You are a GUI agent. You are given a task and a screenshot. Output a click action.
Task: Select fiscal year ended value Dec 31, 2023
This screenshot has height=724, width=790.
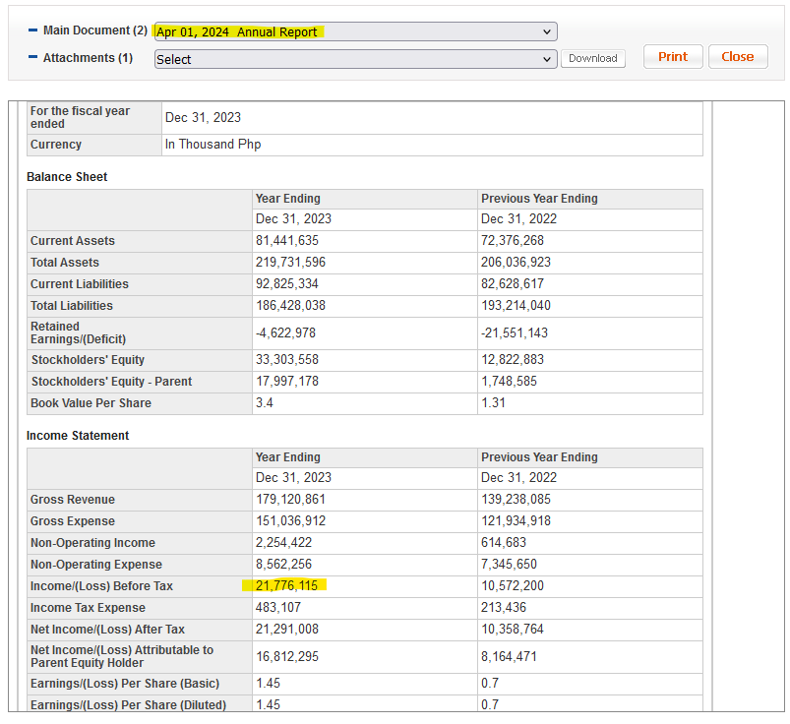tap(203, 118)
